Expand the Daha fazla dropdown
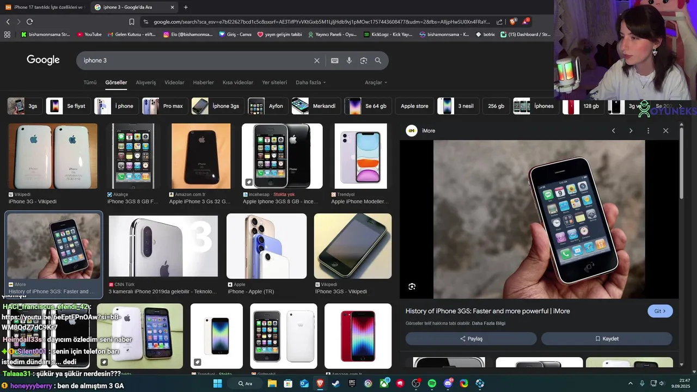This screenshot has width=697, height=392. point(310,82)
